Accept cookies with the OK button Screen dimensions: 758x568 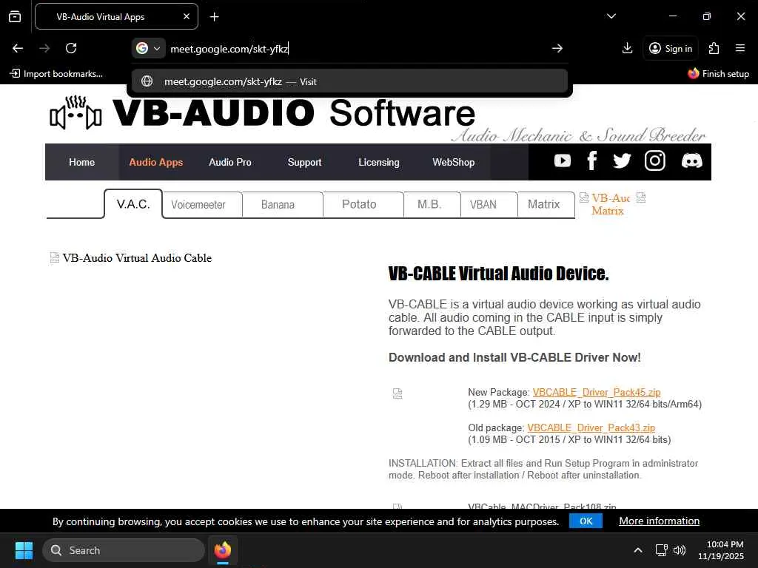pos(586,521)
